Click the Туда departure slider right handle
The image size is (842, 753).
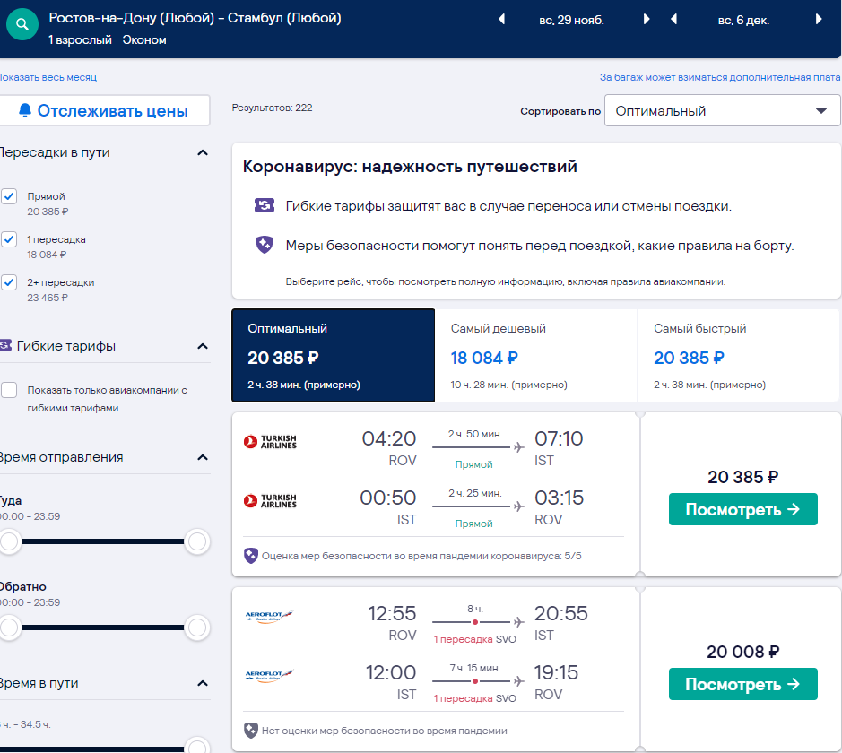[x=197, y=541]
